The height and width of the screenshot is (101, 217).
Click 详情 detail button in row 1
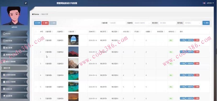183,40
